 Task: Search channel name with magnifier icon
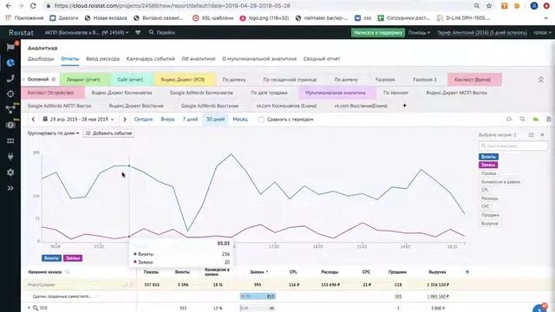pos(68,271)
